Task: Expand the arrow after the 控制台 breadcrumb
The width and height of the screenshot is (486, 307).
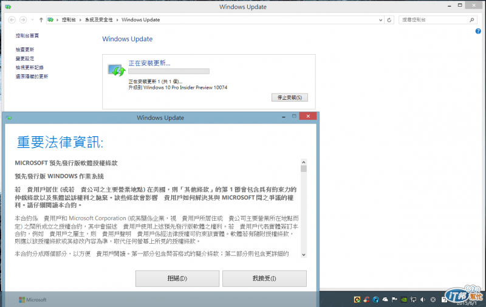Action: pyautogui.click(x=80, y=20)
